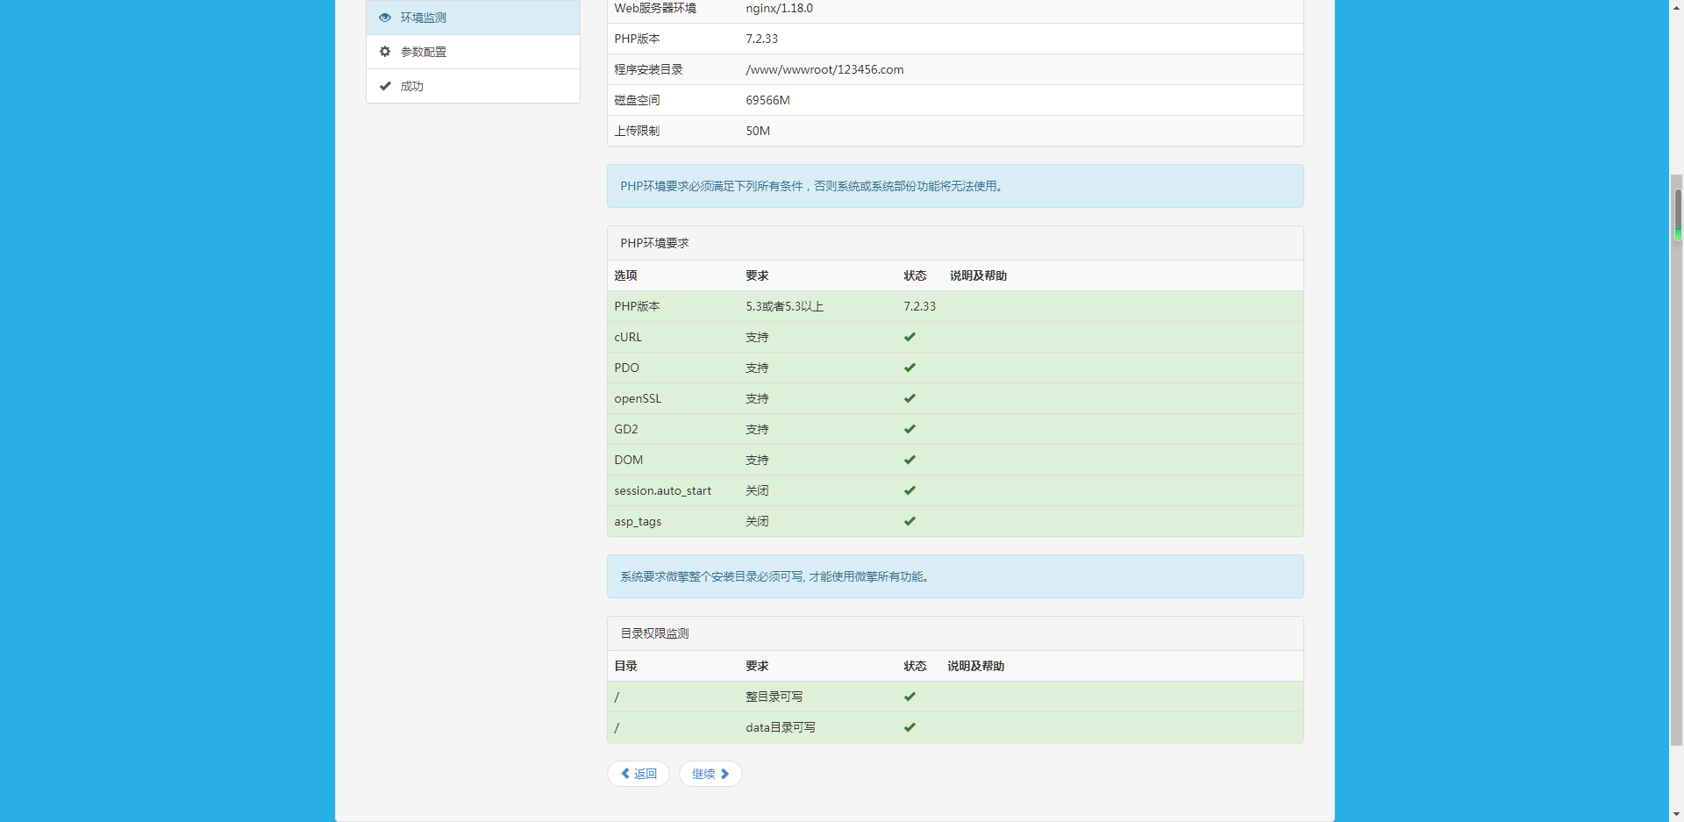Click the green check in the openSSL row
The image size is (1684, 822).
pos(910,398)
